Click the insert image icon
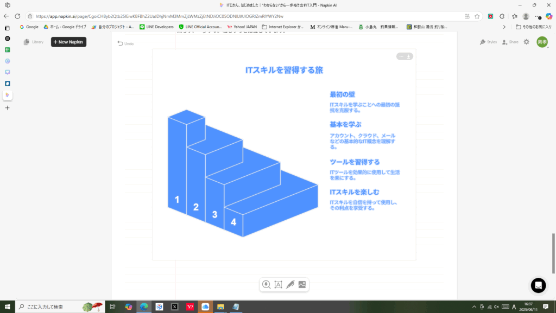556x313 pixels. point(302,284)
